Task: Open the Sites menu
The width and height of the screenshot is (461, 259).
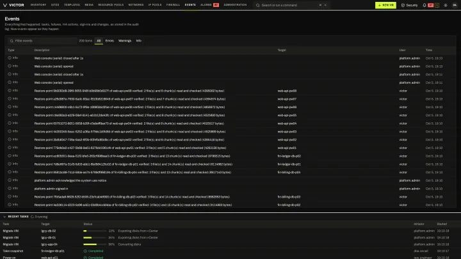Action: 55,5
